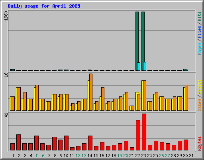Click green weekend day label 27
The image size is (204, 160).
pyautogui.click(x=167, y=156)
